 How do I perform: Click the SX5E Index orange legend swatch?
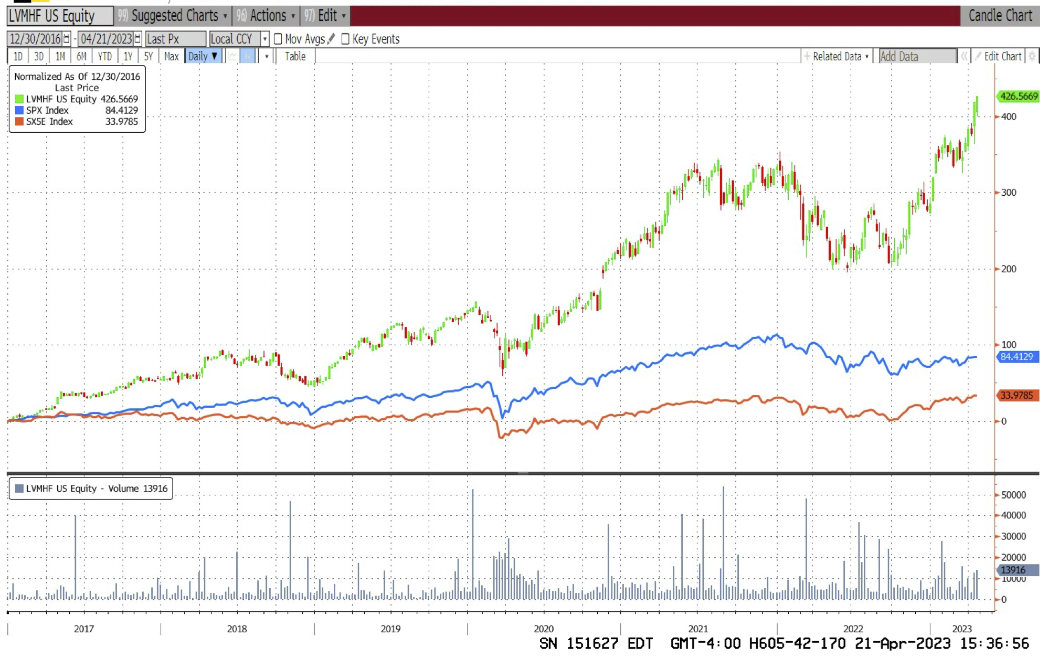click(x=19, y=121)
